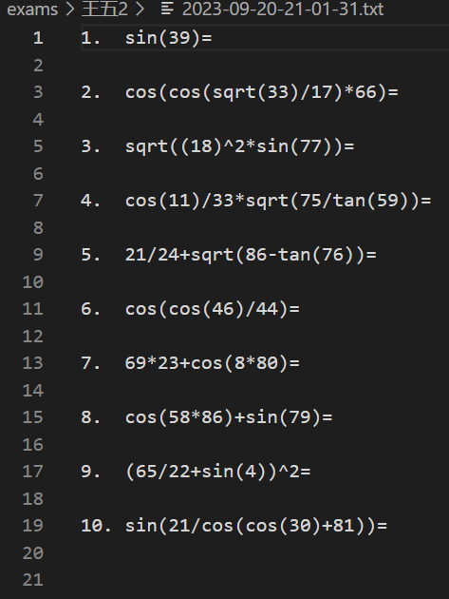Open the 2023-09-20-21-01-31.txt breadcrumb file

click(283, 9)
